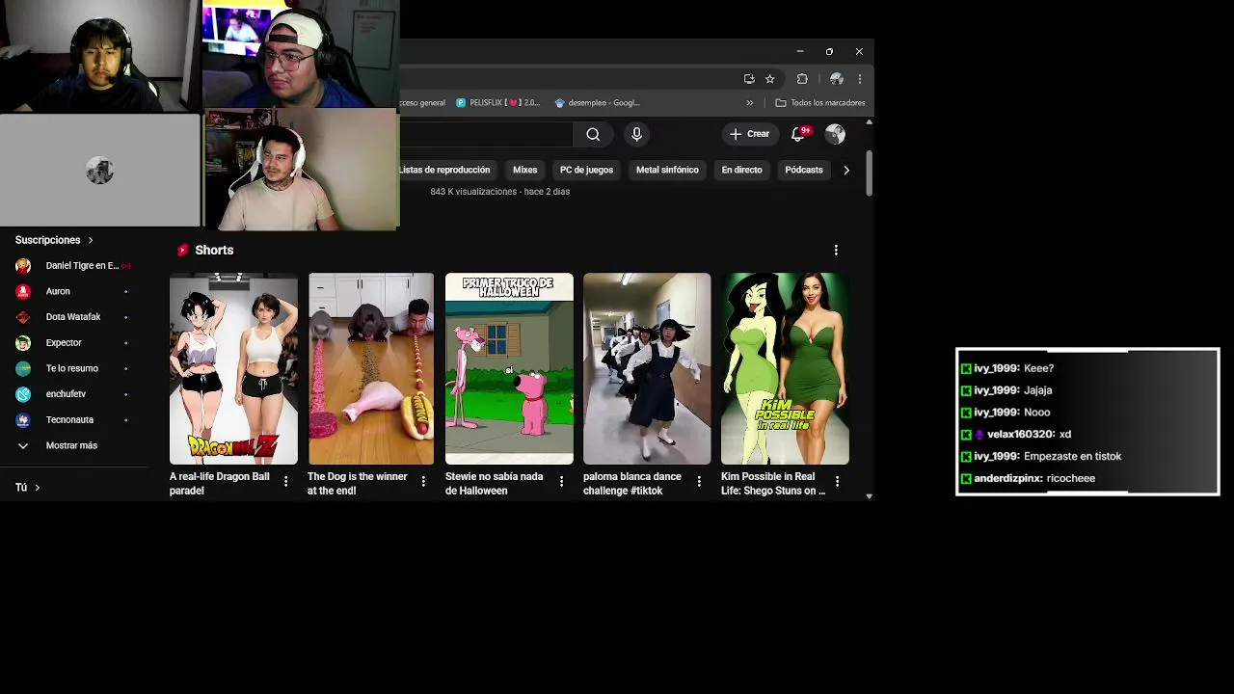Select the Mixes filter chip
1234x694 pixels.
pyautogui.click(x=525, y=170)
